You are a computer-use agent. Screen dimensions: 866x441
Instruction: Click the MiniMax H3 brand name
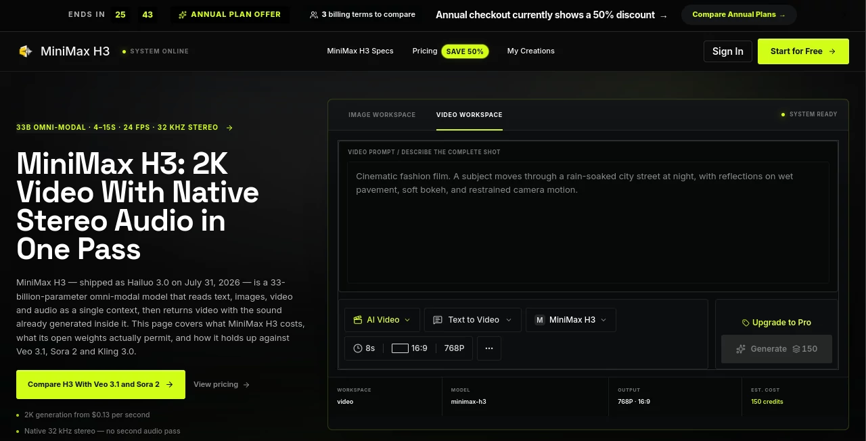pyautogui.click(x=75, y=51)
